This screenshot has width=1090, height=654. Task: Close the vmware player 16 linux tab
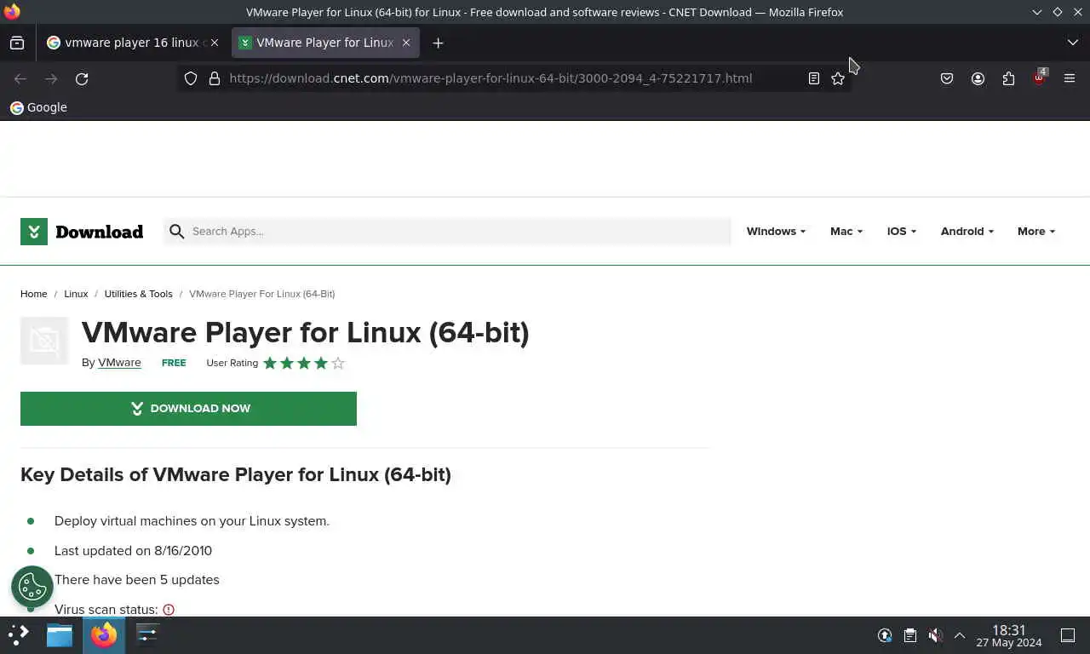[215, 43]
